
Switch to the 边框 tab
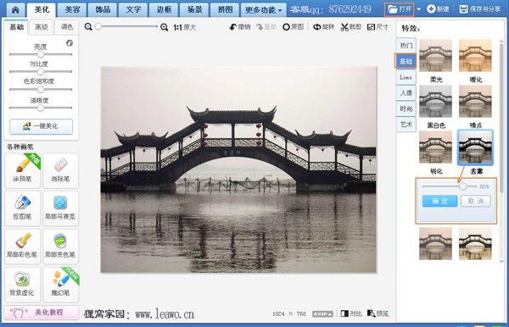[165, 9]
